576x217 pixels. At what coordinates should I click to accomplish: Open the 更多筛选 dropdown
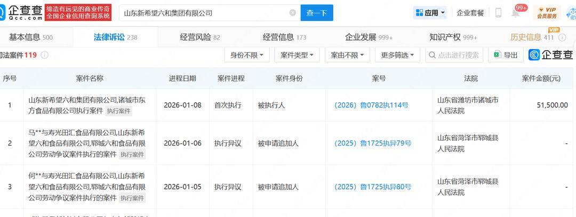point(397,55)
